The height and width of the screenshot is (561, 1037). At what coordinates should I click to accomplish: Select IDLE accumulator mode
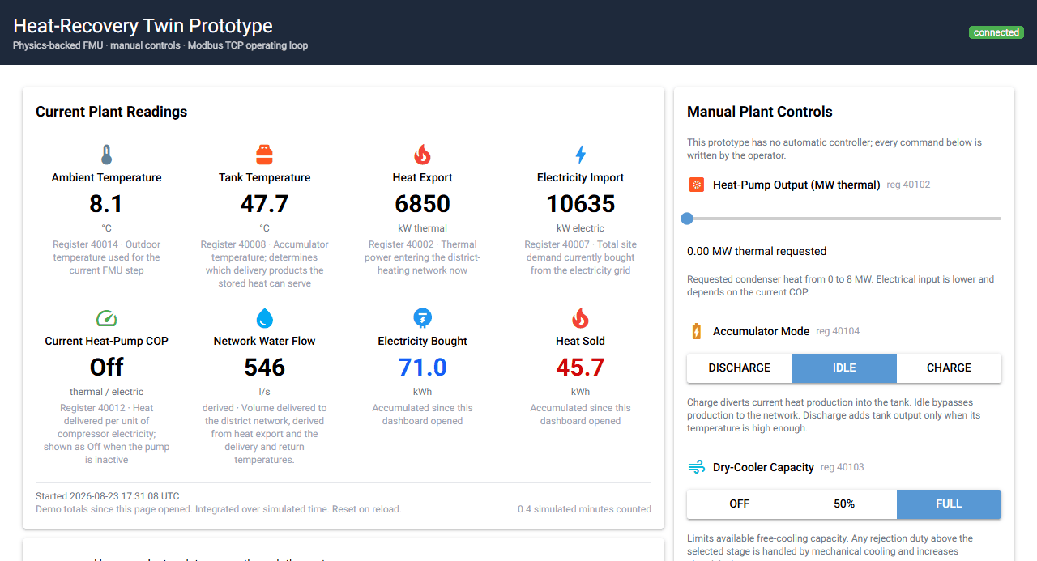pyautogui.click(x=844, y=368)
